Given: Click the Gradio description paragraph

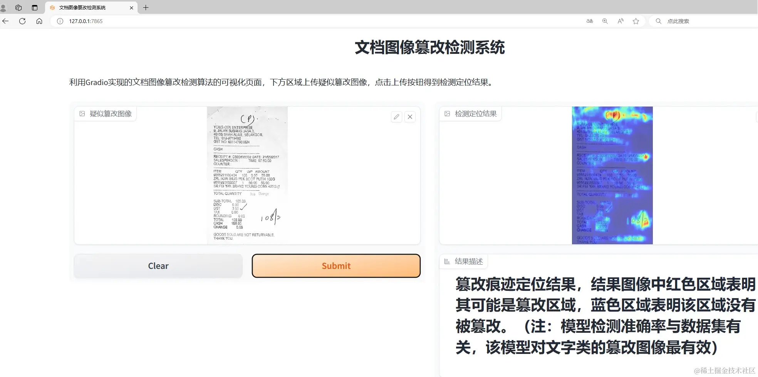Looking at the screenshot, I should click(x=282, y=82).
